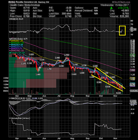138x140 pixels.
Task: Click the Volume 525,265 legend entry
Action: coord(17,52)
